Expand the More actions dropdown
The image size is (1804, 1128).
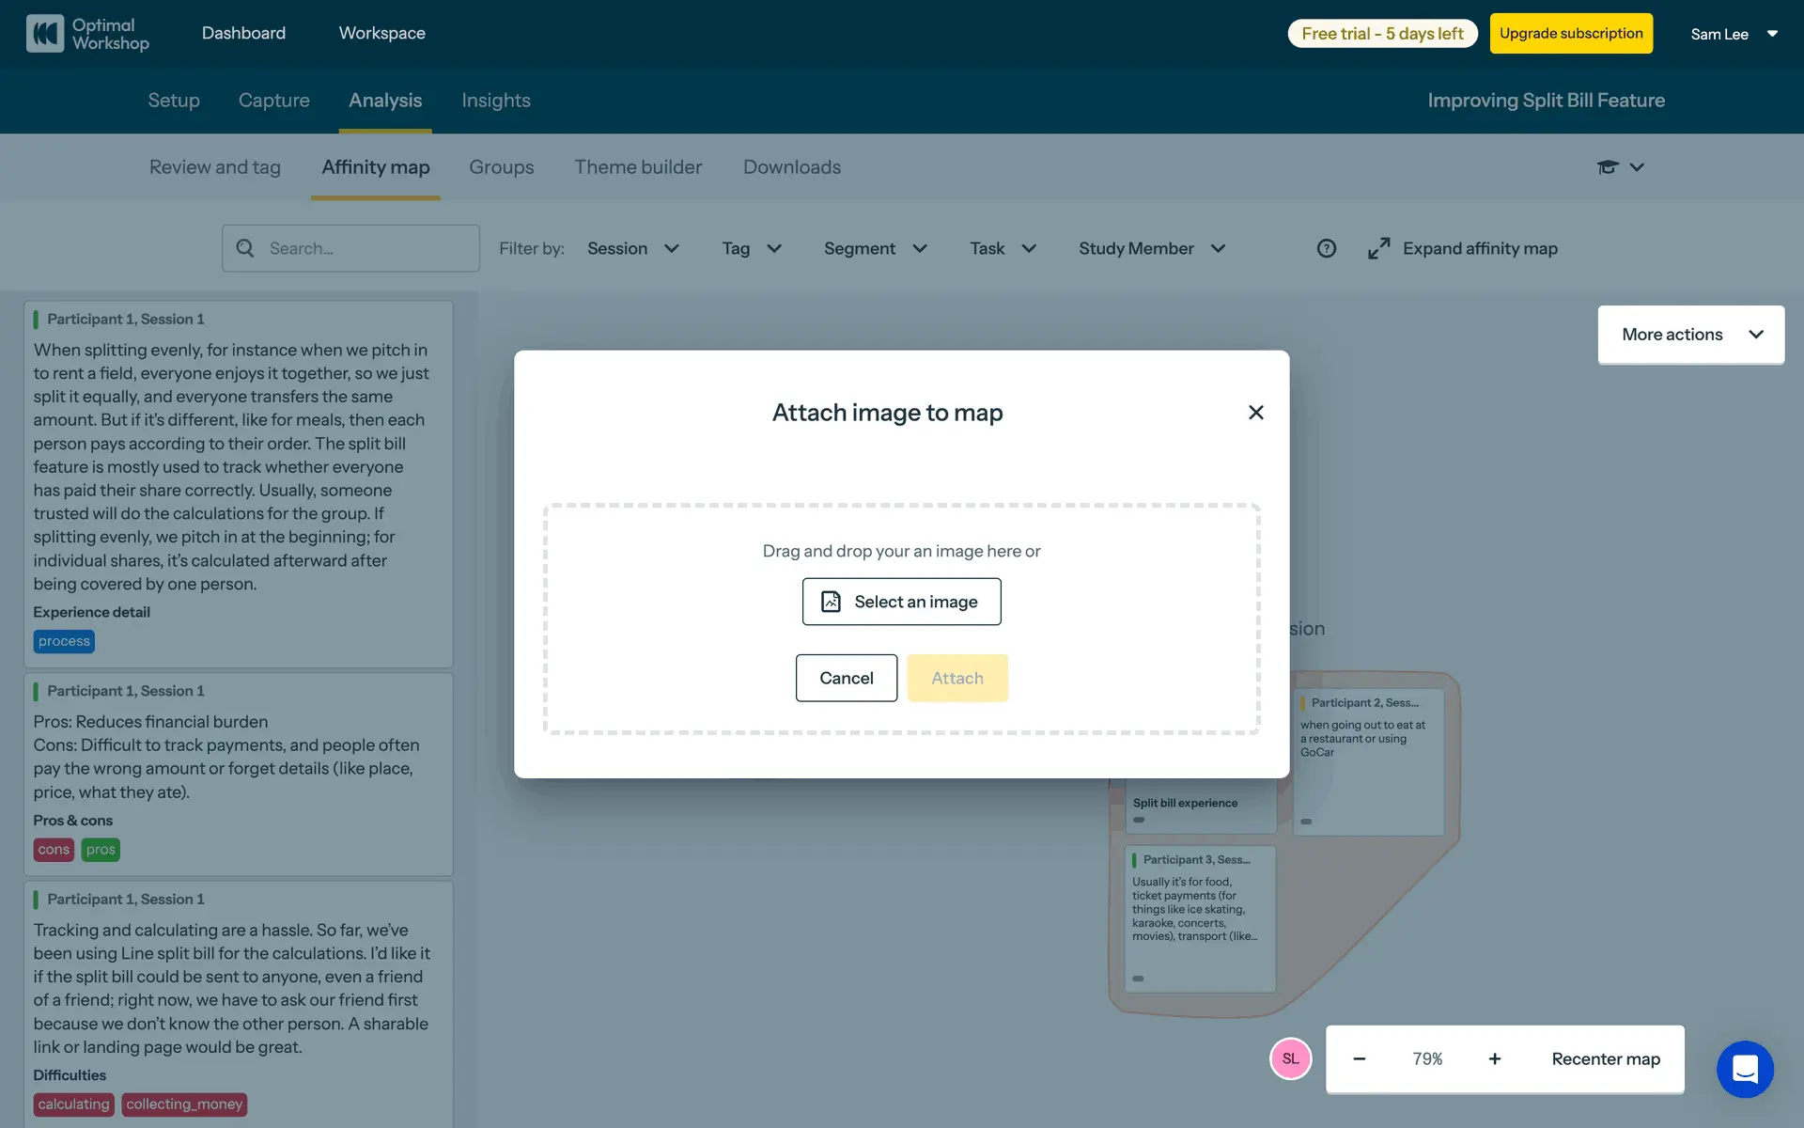pyautogui.click(x=1690, y=335)
